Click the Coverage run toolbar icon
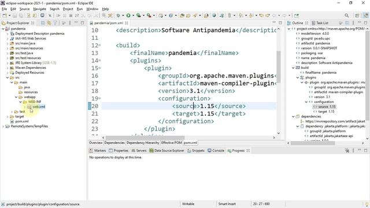Screen dimensions: 370x208 tap(139, 16)
